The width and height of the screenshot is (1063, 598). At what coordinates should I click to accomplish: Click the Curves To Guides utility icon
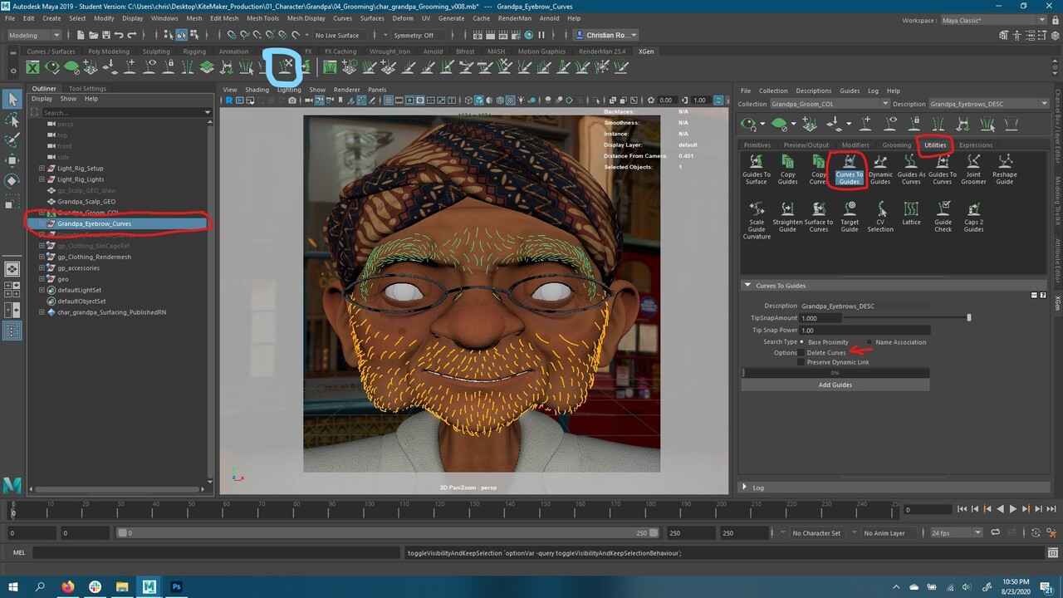849,163
